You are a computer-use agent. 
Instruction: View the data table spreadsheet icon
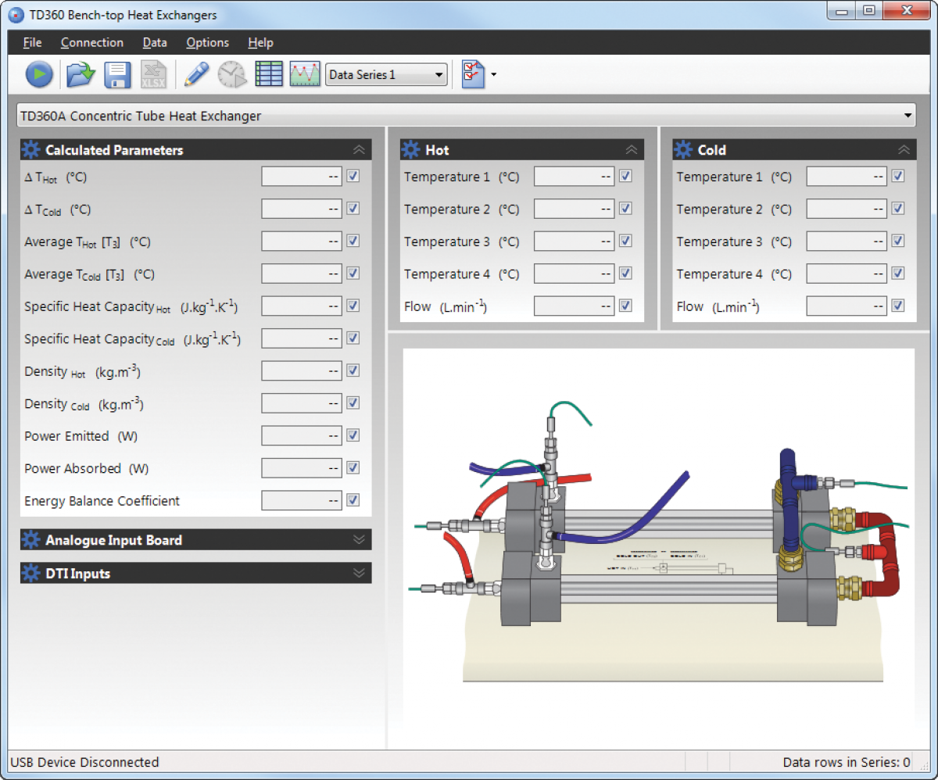click(269, 74)
